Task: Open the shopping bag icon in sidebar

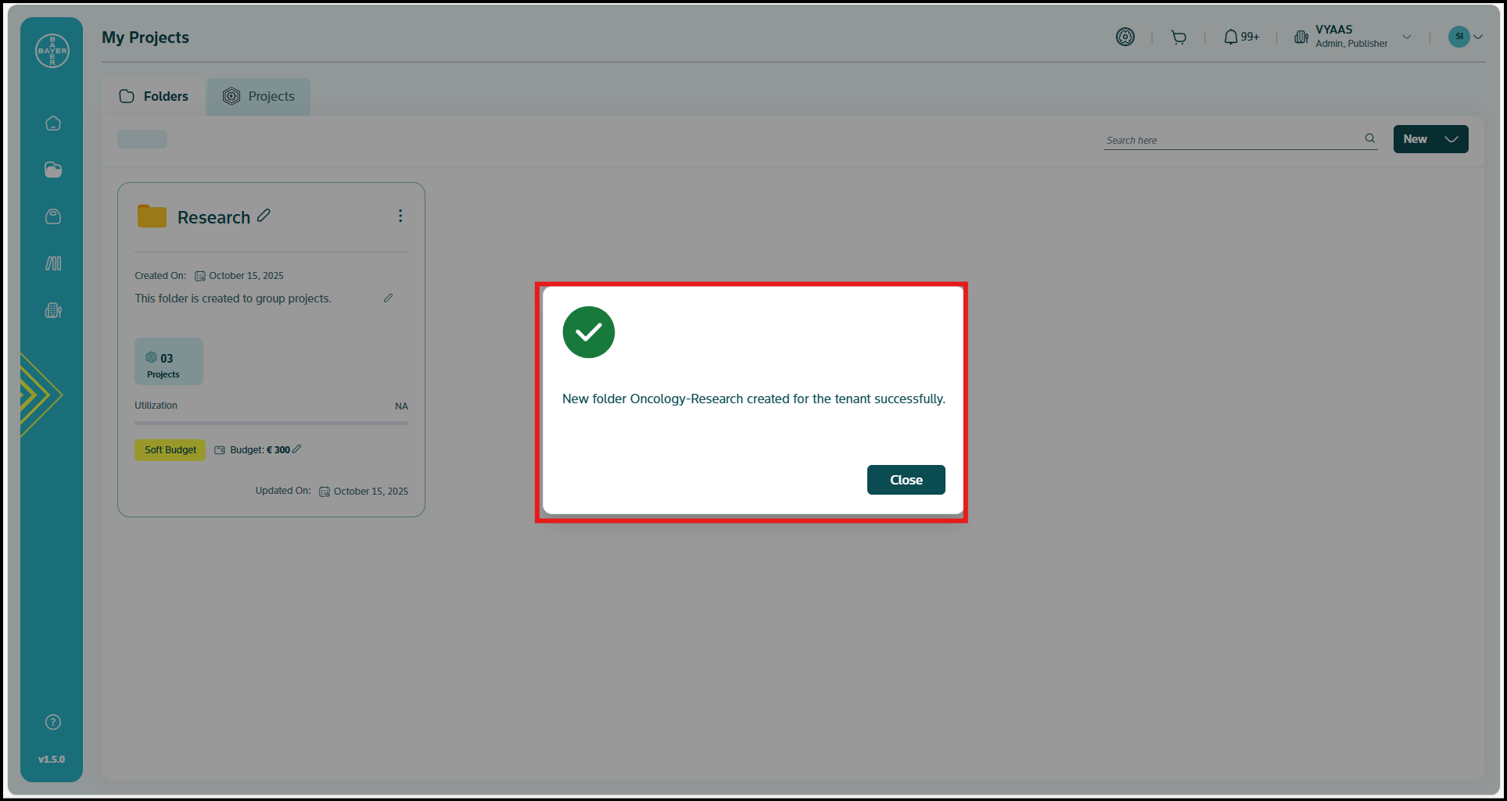Action: pos(53,216)
